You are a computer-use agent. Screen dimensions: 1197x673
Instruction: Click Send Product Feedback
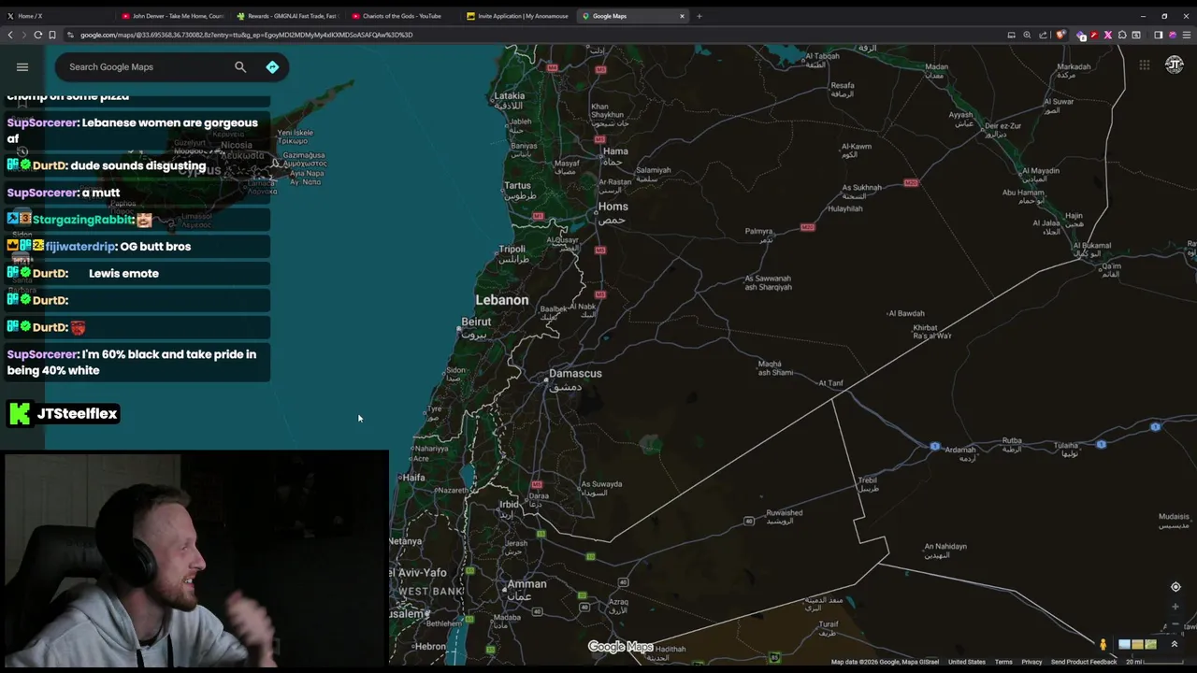click(x=1084, y=662)
